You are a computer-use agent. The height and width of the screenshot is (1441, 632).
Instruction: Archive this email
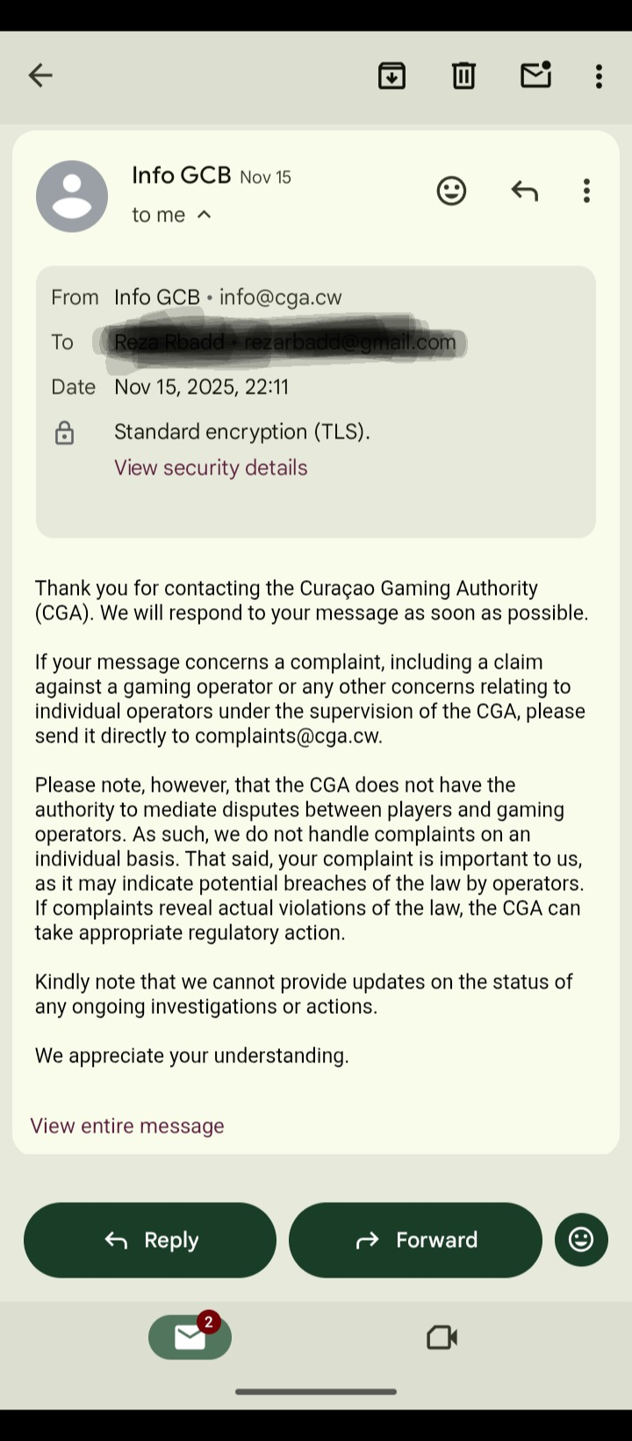click(391, 76)
